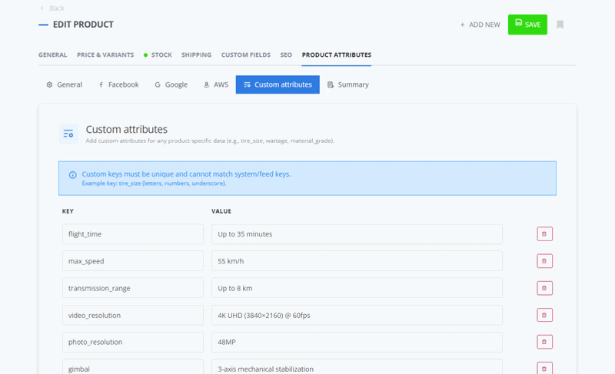Screen dimensions: 615x374
Task: Switch to the AWS attributes sub-tab
Action: coord(216,84)
